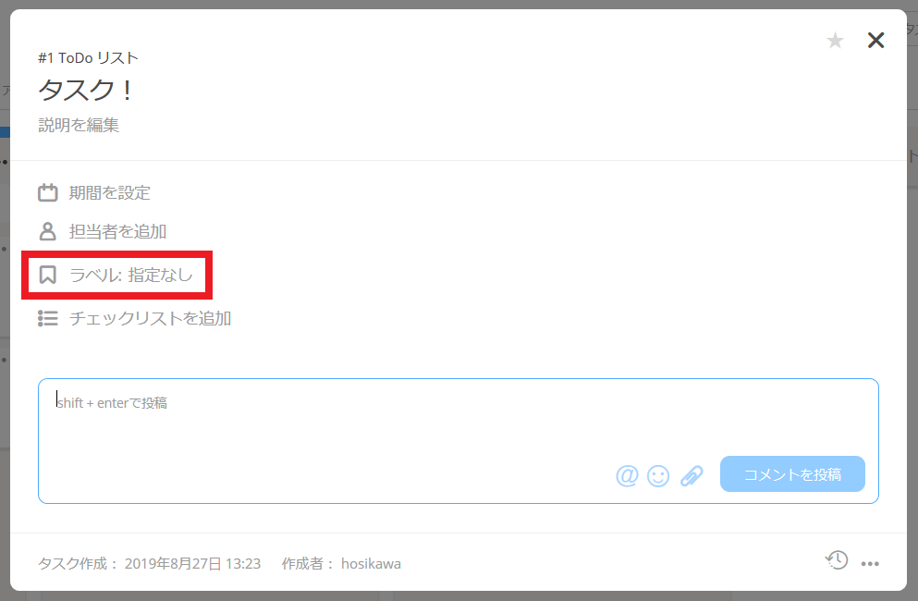The width and height of the screenshot is (918, 601).
Task: Click the #1 ToDo リスト breadcrumb
Action: pos(89,58)
